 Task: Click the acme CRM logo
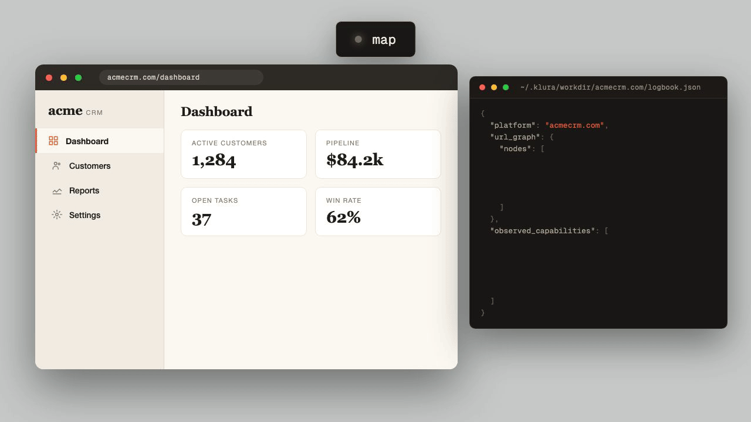75,111
